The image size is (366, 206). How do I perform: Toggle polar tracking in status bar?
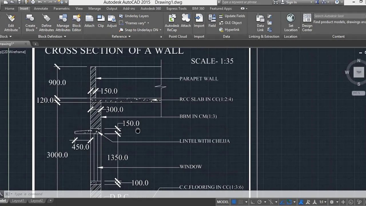tap(260, 202)
